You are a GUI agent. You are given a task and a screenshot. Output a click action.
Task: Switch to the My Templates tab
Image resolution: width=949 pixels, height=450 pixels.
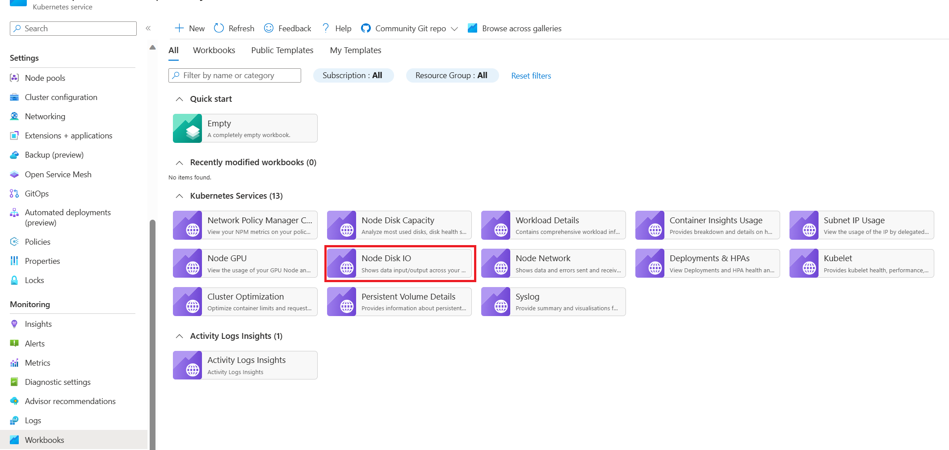click(x=356, y=50)
